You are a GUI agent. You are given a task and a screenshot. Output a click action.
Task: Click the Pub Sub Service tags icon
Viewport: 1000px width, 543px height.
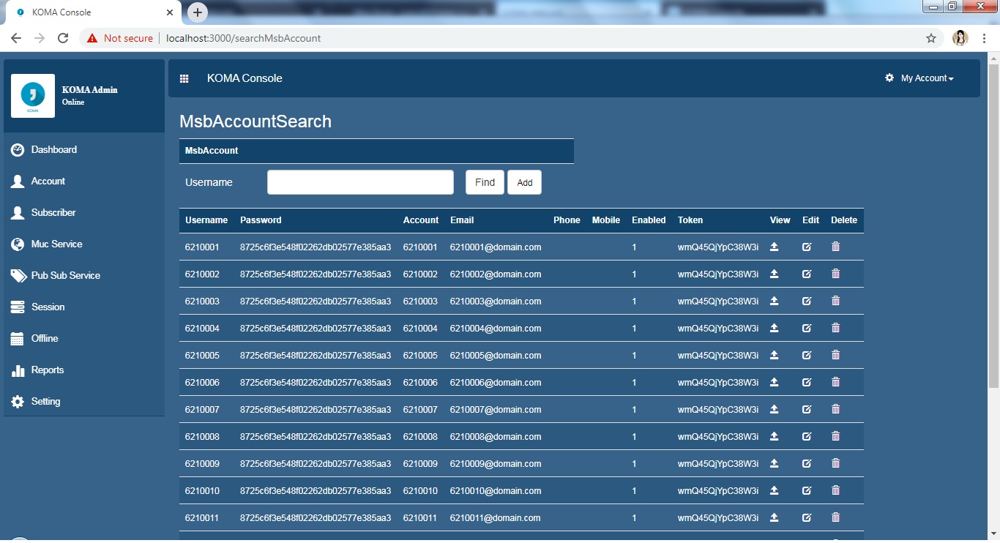17,275
